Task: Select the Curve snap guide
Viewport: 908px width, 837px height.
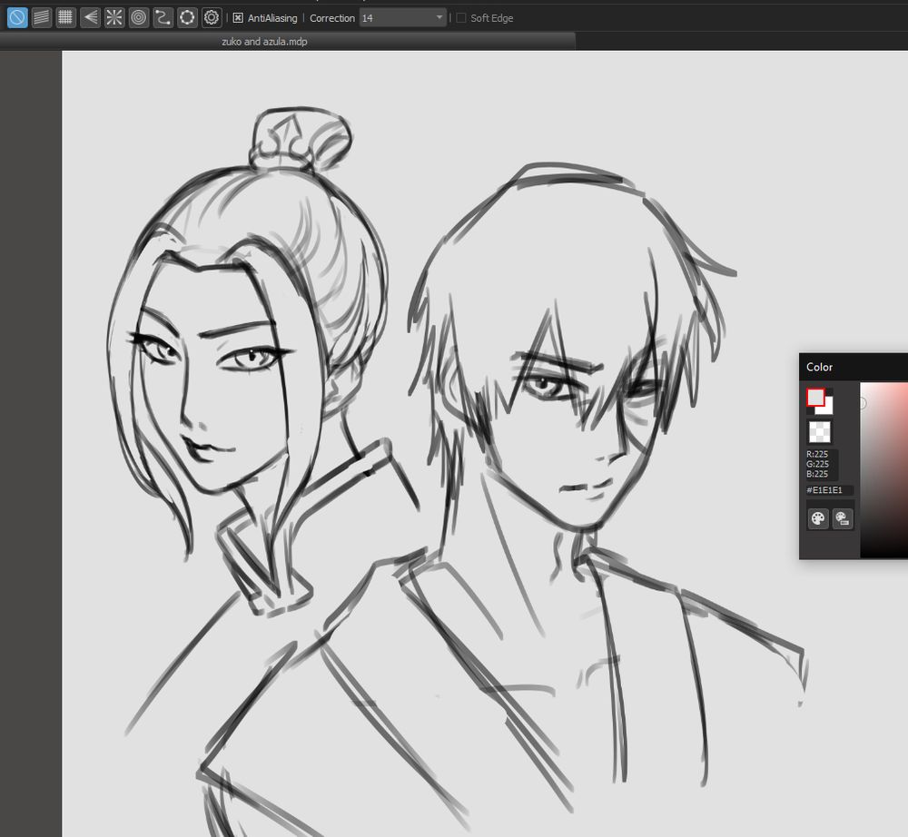Action: tap(163, 17)
